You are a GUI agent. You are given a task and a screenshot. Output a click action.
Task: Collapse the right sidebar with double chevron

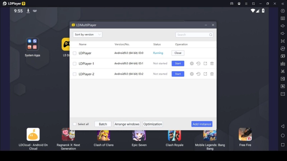click(x=282, y=4)
